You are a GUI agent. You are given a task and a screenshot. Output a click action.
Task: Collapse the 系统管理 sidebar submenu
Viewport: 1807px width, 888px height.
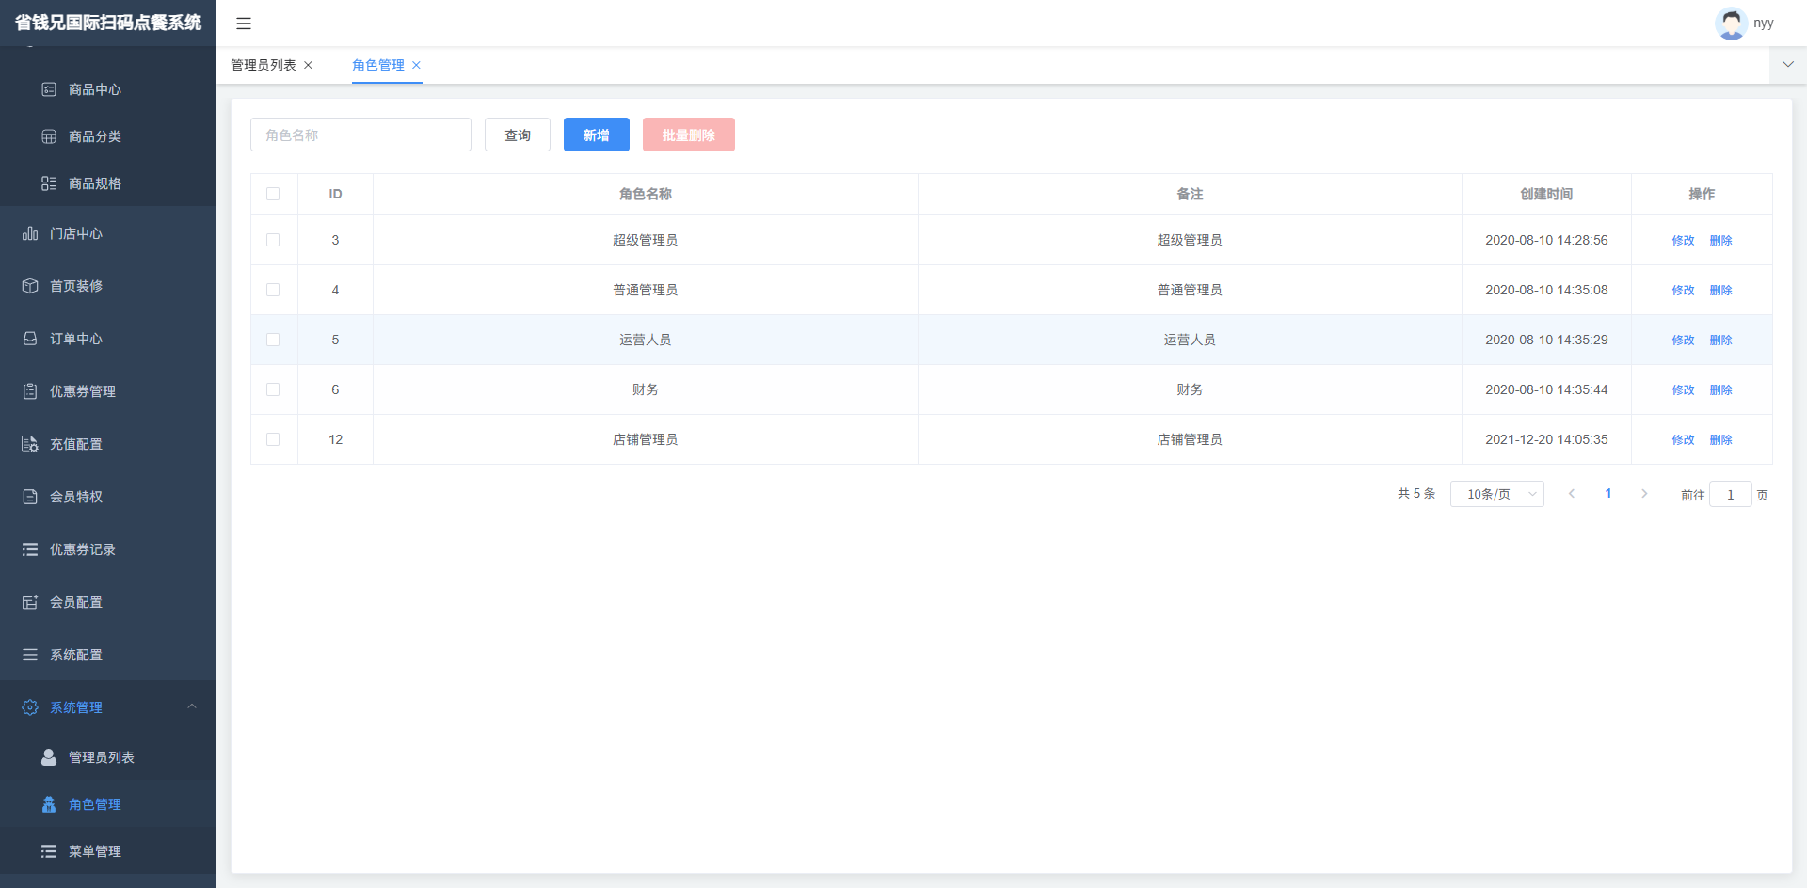(x=192, y=706)
